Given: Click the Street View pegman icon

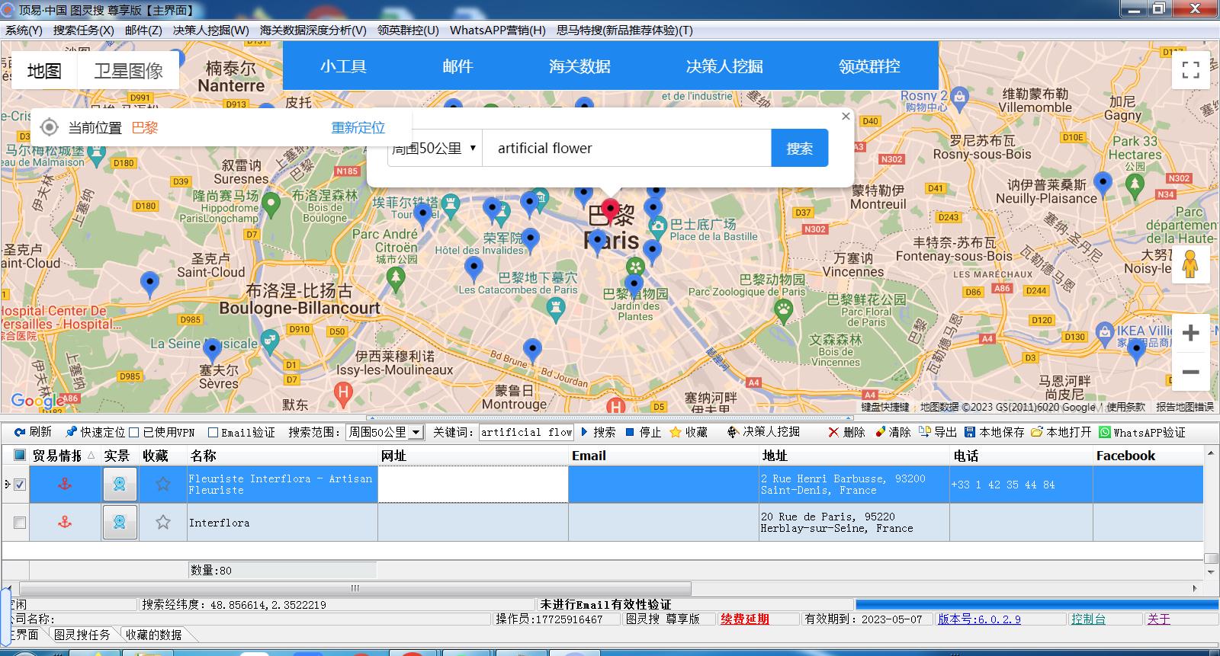Looking at the screenshot, I should pos(1190,264).
